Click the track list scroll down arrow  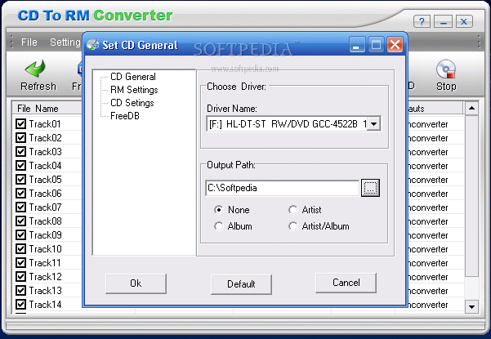click(x=471, y=306)
